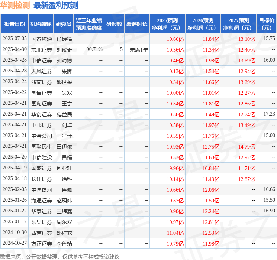The image size is (277, 260).
Task: Click analyst 肖群稀
Action: point(64,39)
